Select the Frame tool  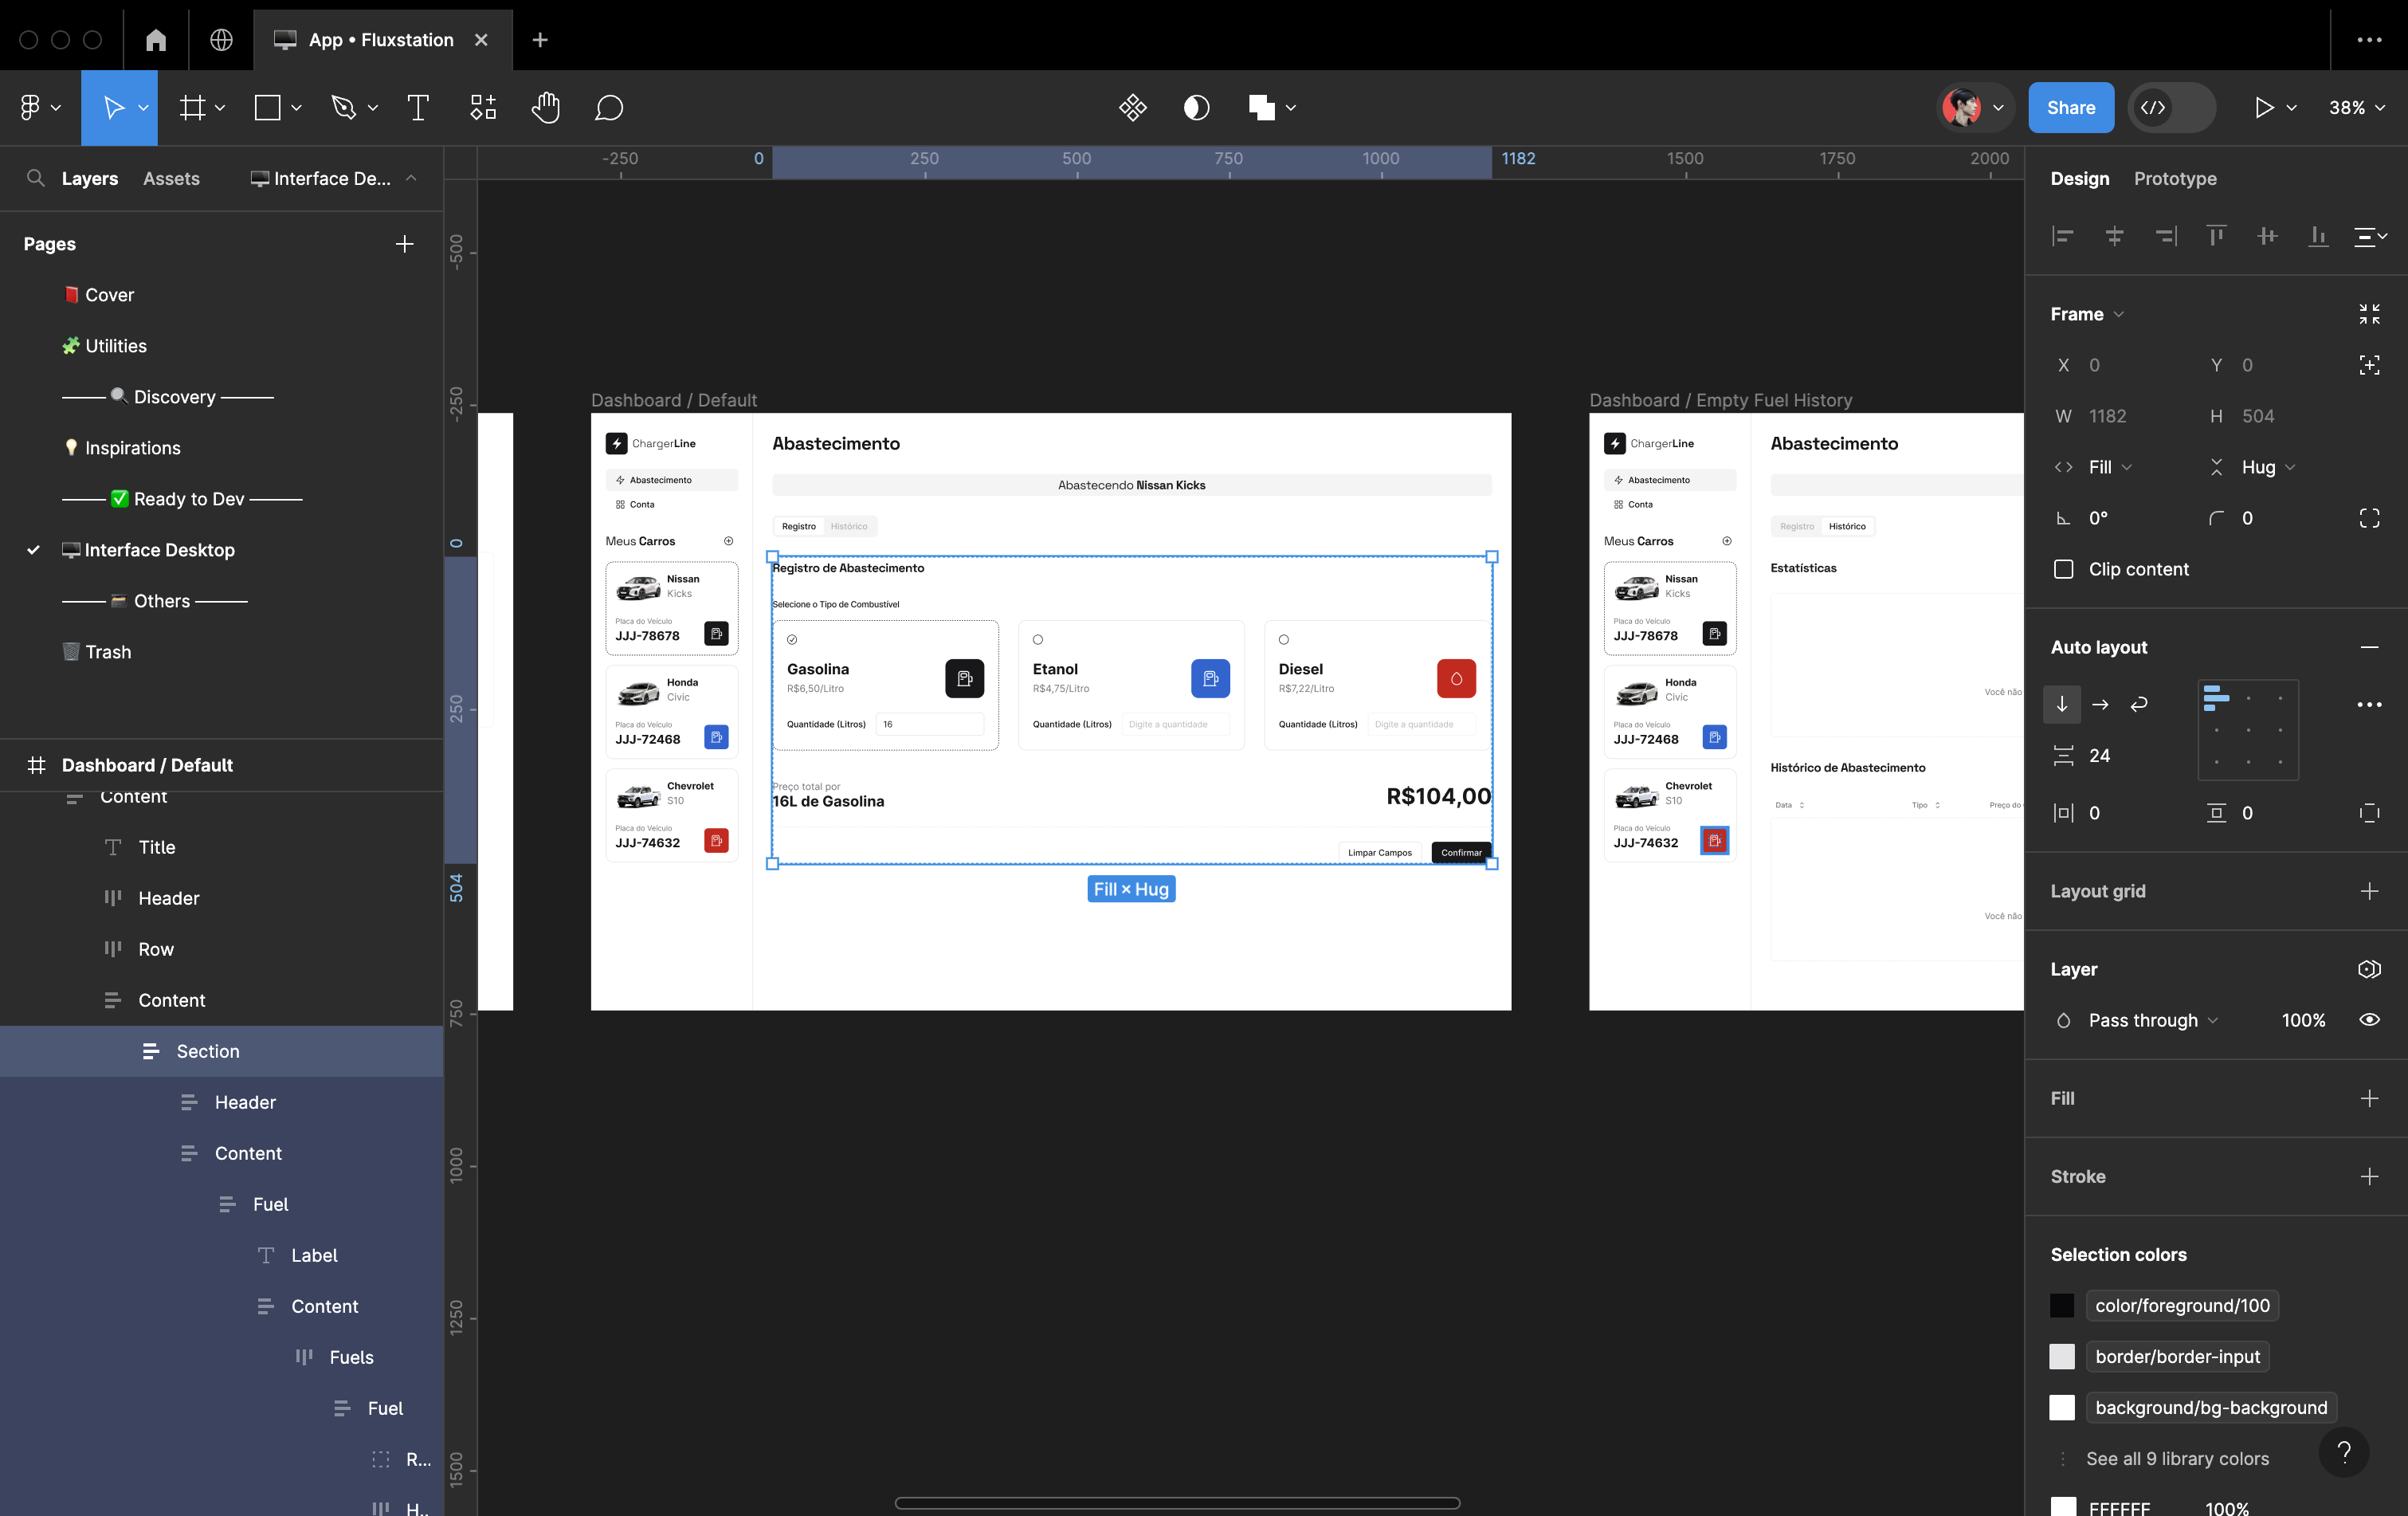pos(192,107)
